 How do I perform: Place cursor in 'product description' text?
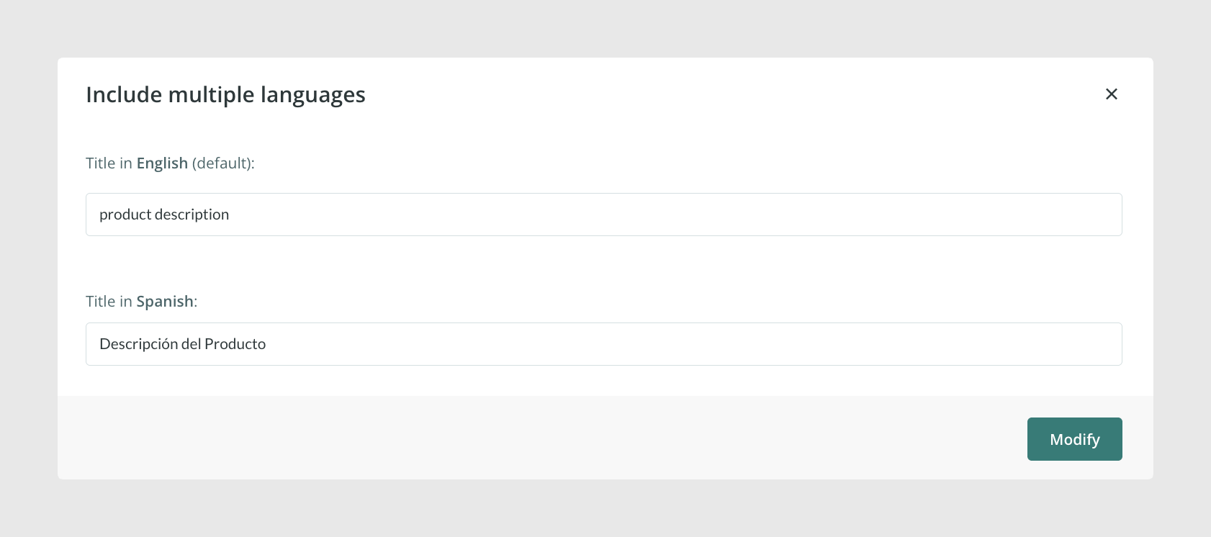point(164,215)
